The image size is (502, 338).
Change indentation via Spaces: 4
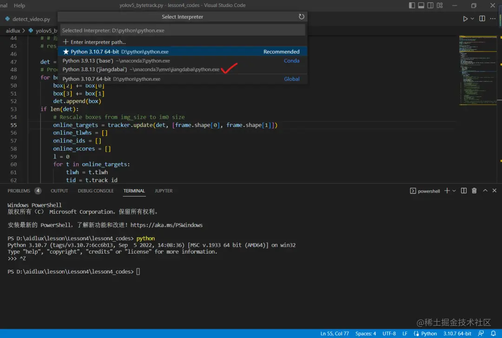coord(366,333)
